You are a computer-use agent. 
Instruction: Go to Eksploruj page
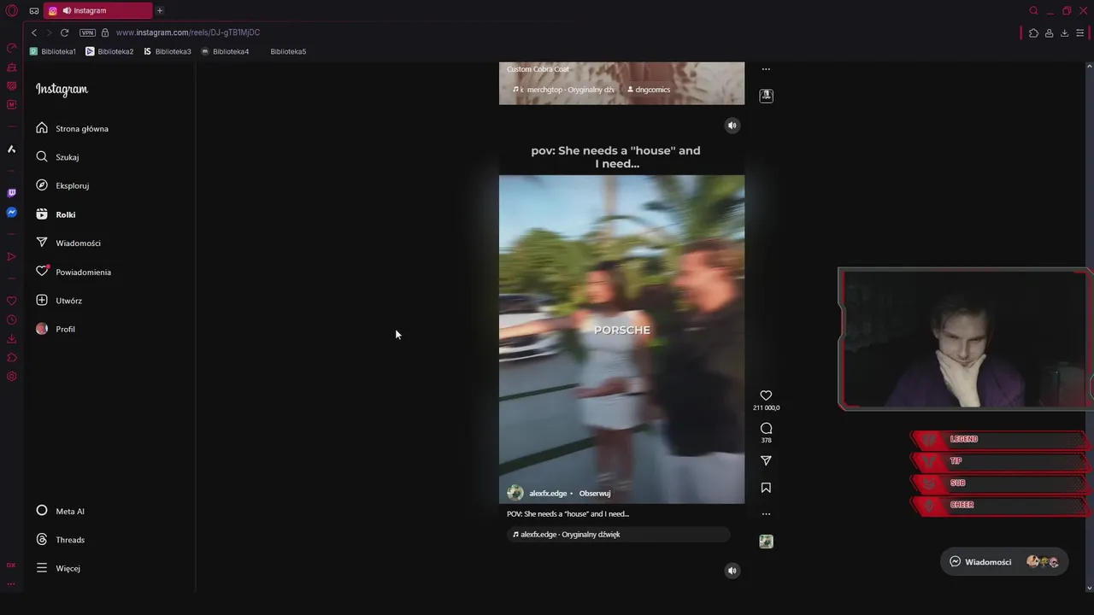63,185
